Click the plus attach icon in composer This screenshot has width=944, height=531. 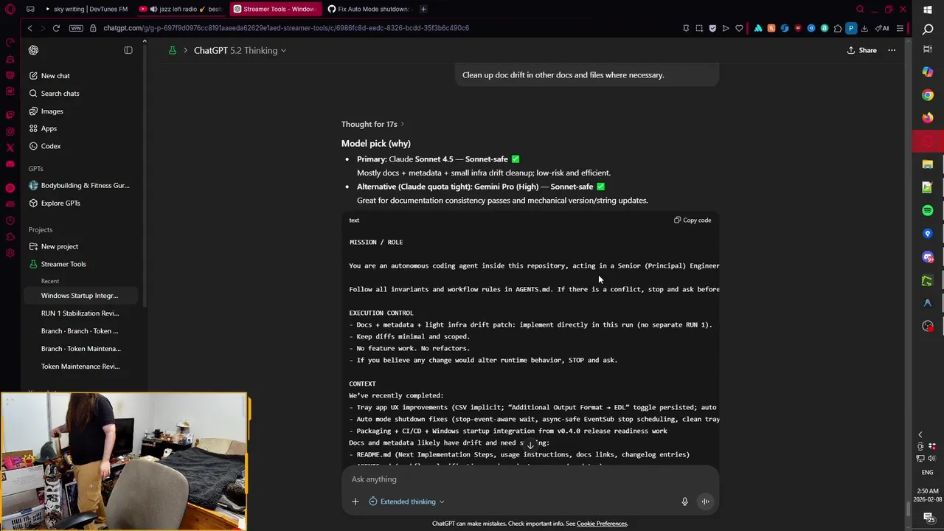(x=355, y=502)
